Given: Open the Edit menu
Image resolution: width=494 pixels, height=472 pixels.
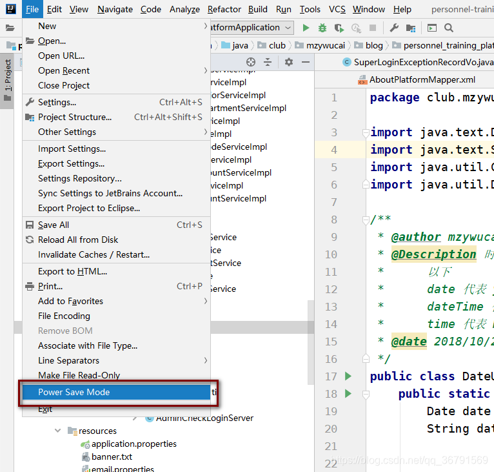Looking at the screenshot, I should pyautogui.click(x=54, y=10).
